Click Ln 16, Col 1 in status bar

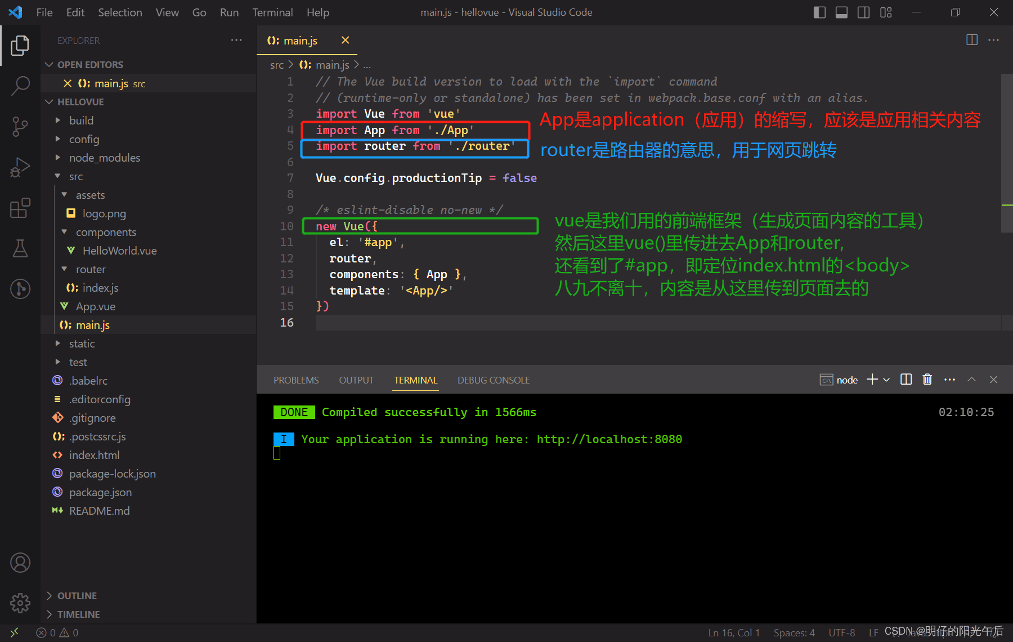tap(734, 632)
